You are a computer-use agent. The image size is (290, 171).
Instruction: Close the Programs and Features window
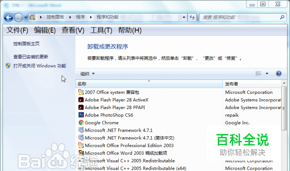tap(277, 4)
